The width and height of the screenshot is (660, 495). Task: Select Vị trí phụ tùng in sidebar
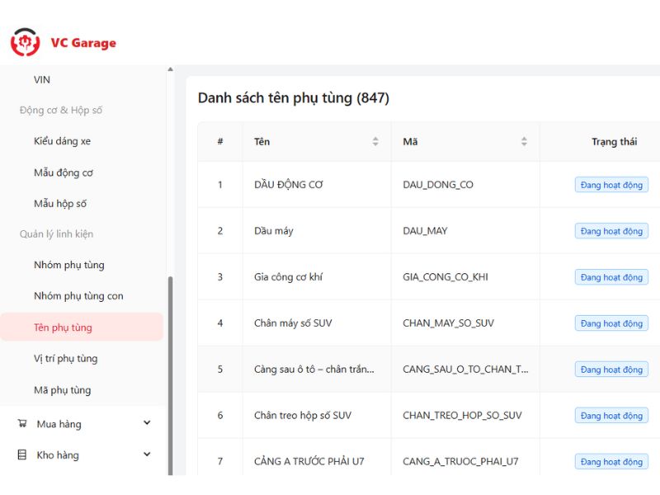[65, 359]
